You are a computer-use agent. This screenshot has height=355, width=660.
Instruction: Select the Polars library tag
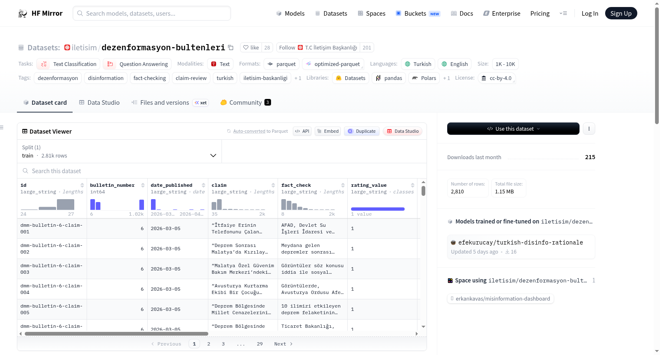pyautogui.click(x=424, y=78)
